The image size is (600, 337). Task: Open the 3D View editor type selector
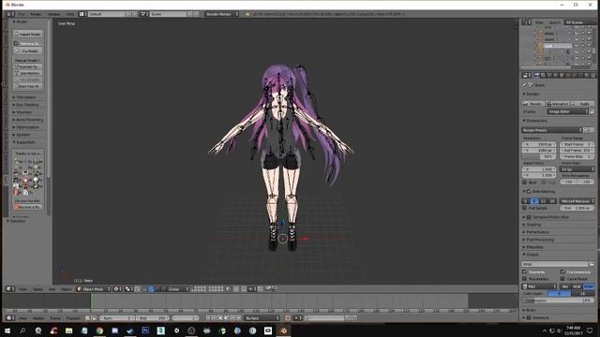(10, 289)
